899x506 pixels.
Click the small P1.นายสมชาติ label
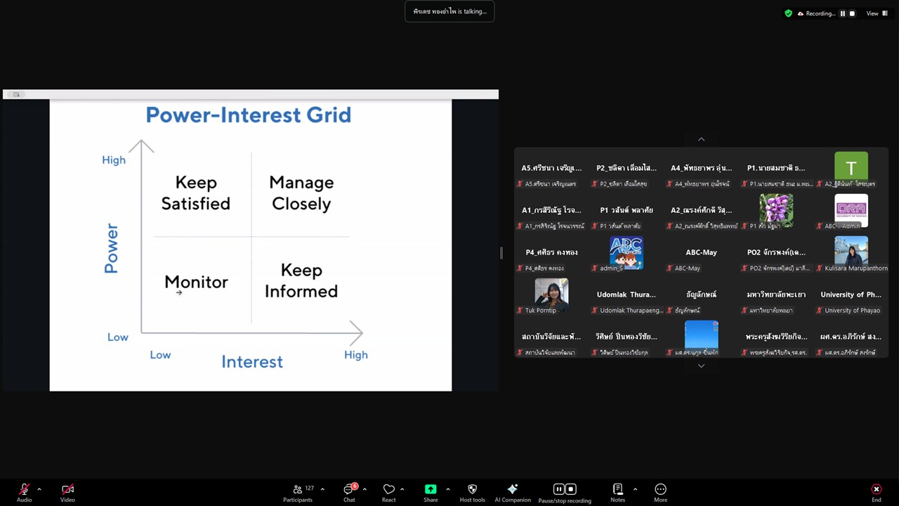click(x=781, y=183)
